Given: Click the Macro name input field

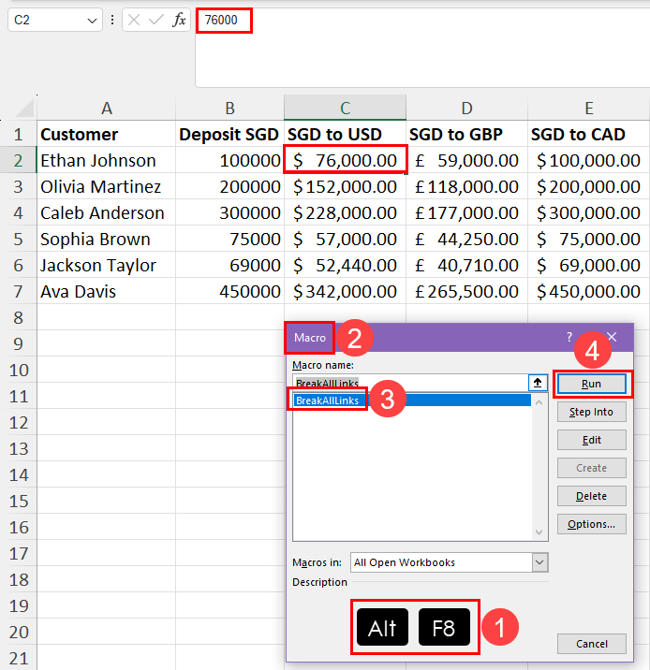Looking at the screenshot, I should pyautogui.click(x=410, y=383).
